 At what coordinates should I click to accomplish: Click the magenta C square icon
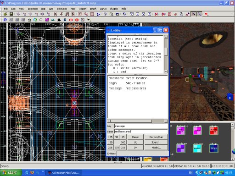coord(47,20)
